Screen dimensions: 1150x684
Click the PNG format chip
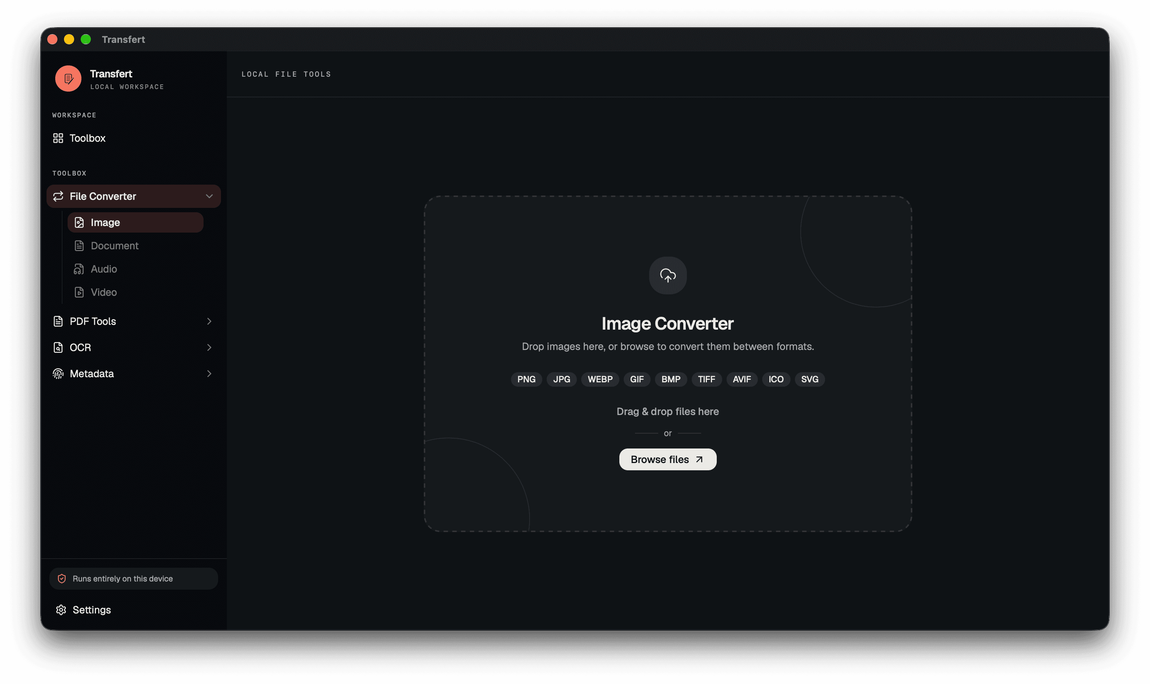click(x=526, y=379)
